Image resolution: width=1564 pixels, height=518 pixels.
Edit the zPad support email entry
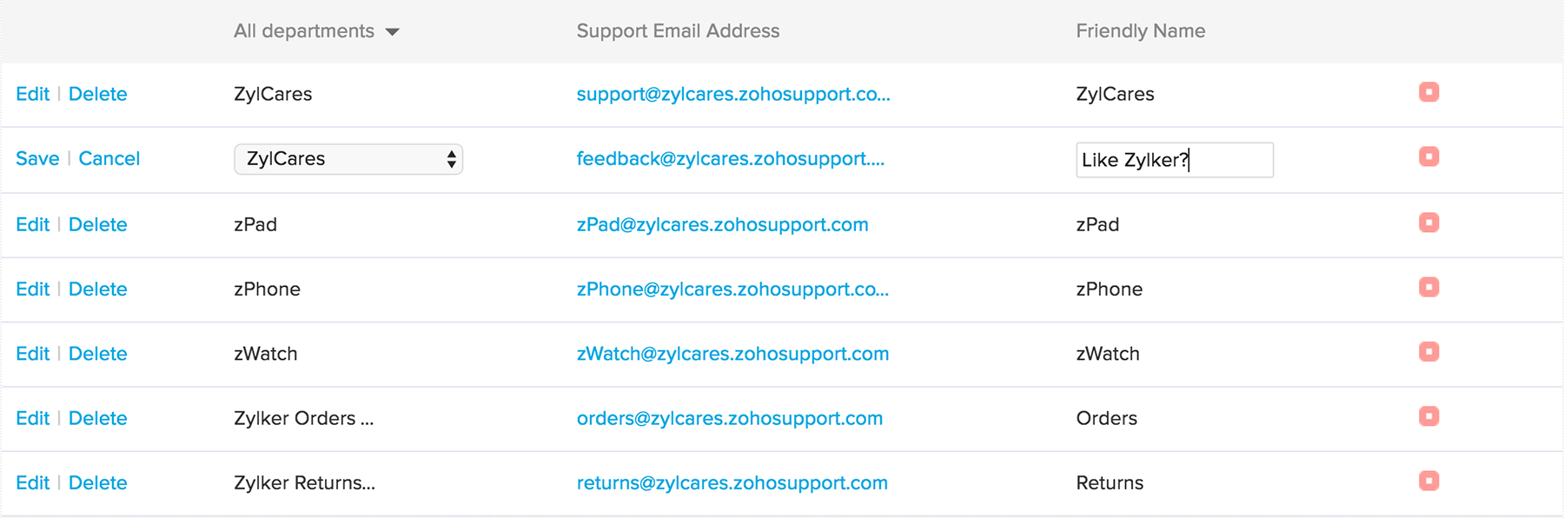coord(33,224)
